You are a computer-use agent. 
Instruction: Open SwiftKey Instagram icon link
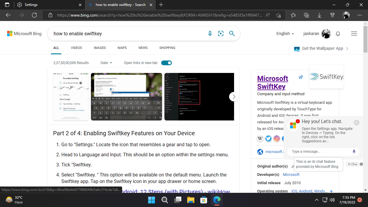277,138
